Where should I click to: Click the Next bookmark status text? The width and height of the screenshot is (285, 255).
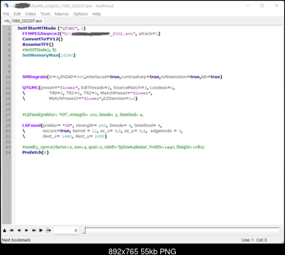click(16, 240)
